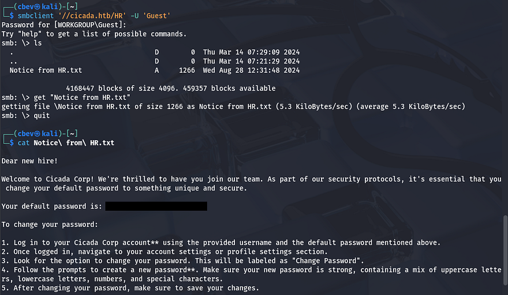Click the quit command at smb prompt
The width and height of the screenshot is (508, 295).
pyautogui.click(x=44, y=115)
